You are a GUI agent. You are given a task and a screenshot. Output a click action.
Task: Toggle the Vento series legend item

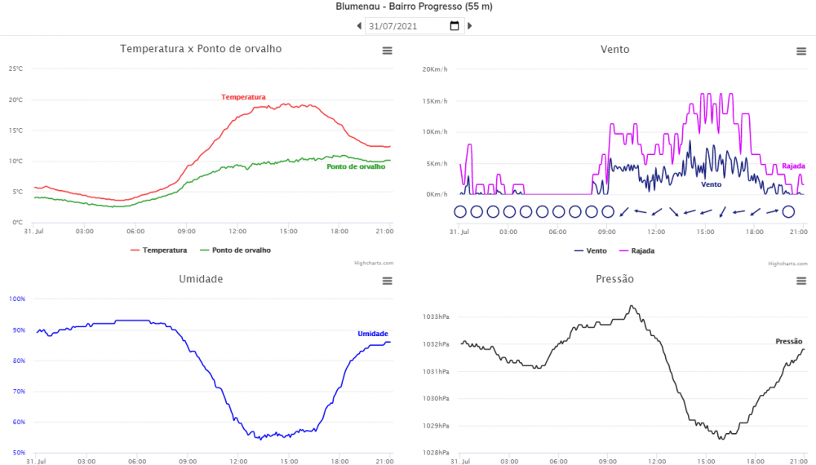(x=590, y=250)
